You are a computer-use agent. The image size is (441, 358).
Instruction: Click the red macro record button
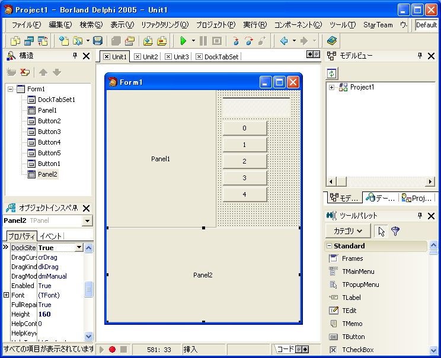coord(112,349)
